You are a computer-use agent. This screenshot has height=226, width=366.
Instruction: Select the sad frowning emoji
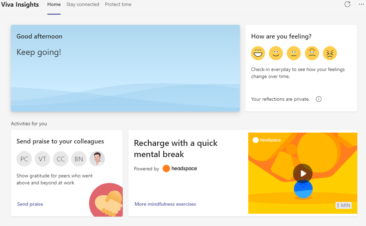point(312,53)
